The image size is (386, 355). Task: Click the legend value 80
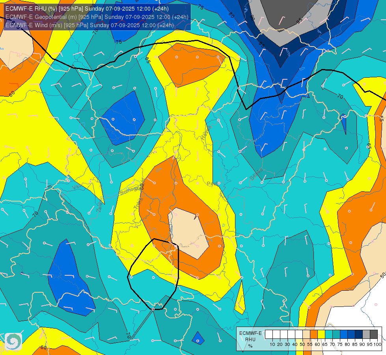pos(347,344)
